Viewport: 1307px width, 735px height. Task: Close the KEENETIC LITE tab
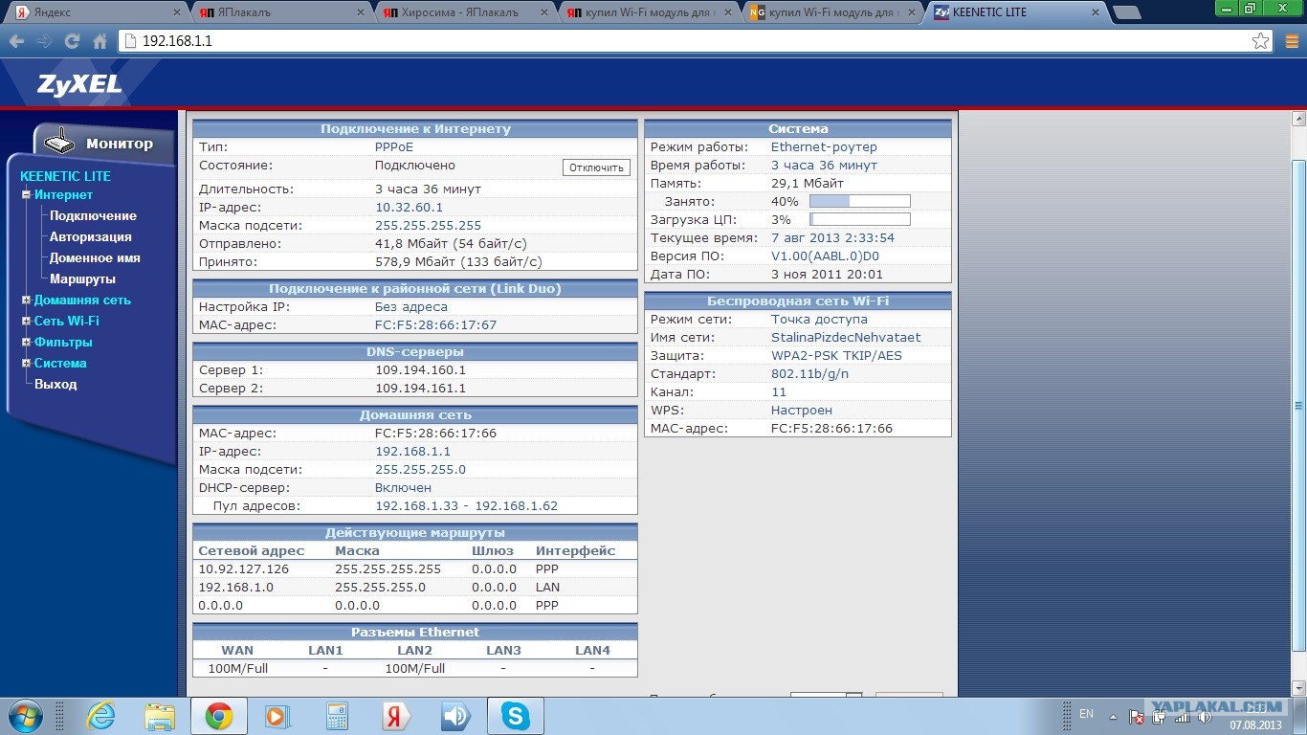(x=1097, y=12)
